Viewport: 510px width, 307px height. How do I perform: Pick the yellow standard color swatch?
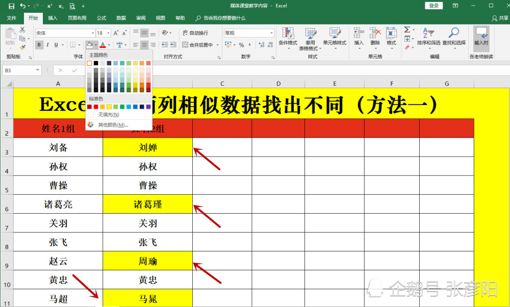(x=109, y=107)
